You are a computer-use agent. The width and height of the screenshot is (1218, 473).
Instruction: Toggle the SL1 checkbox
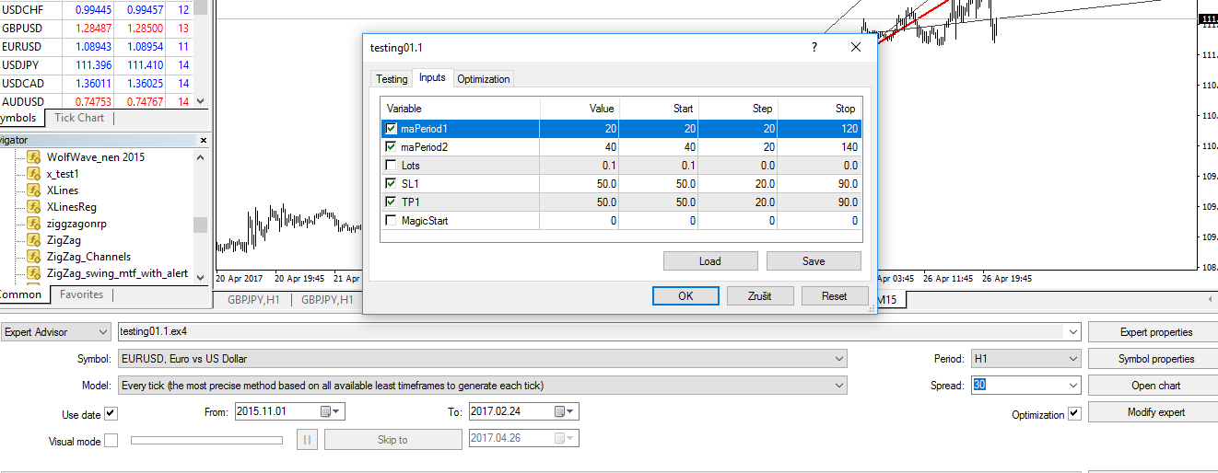point(392,184)
